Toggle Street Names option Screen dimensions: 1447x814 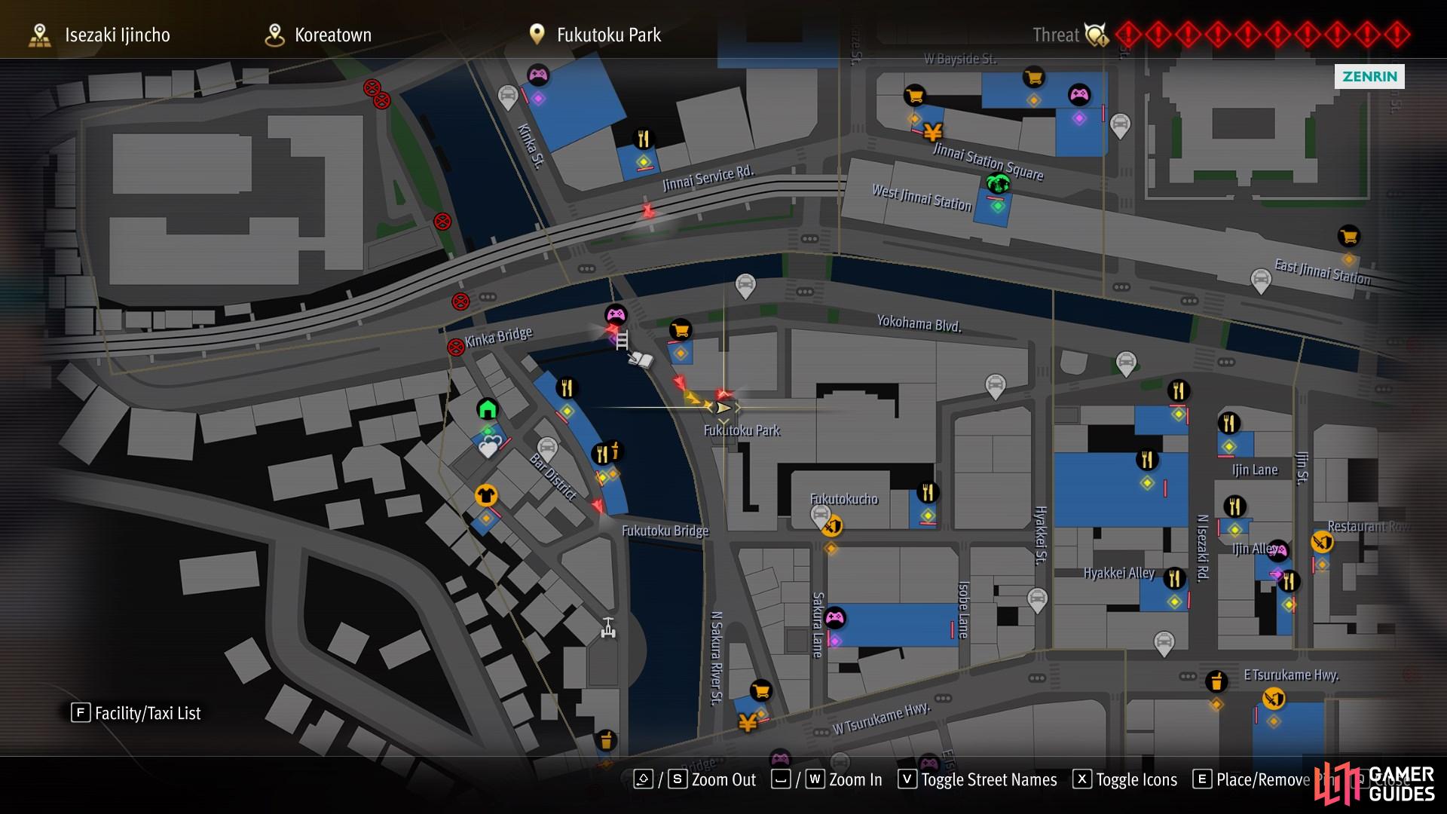977,779
